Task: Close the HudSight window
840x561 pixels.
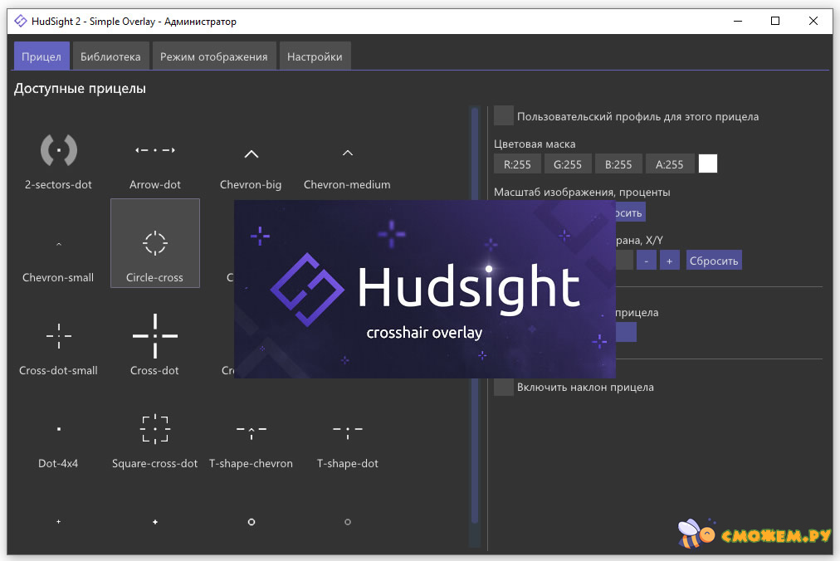Action: (813, 21)
